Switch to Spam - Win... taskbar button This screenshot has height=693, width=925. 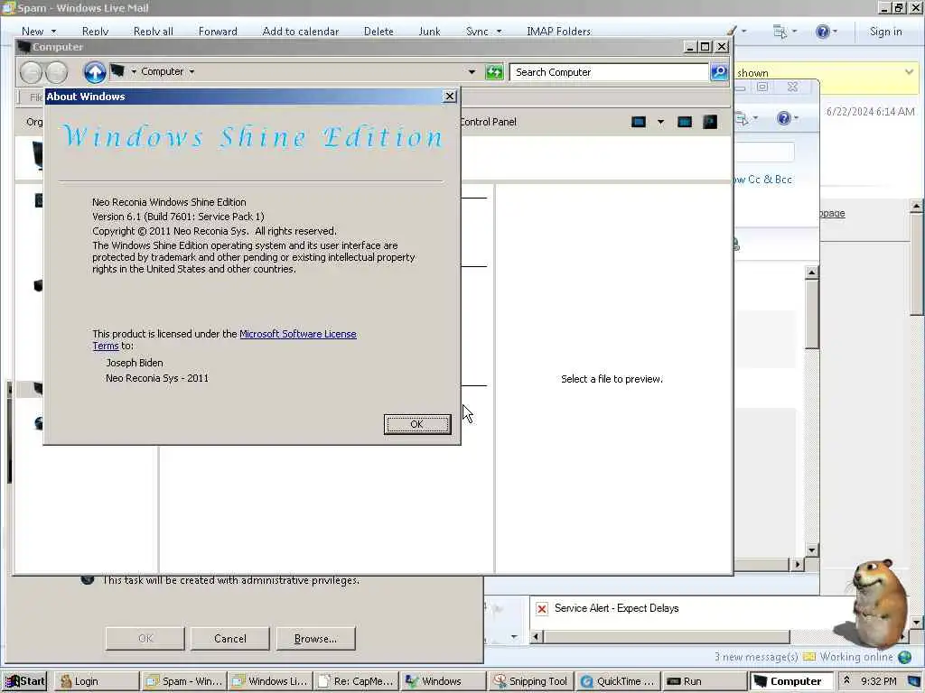tap(184, 682)
